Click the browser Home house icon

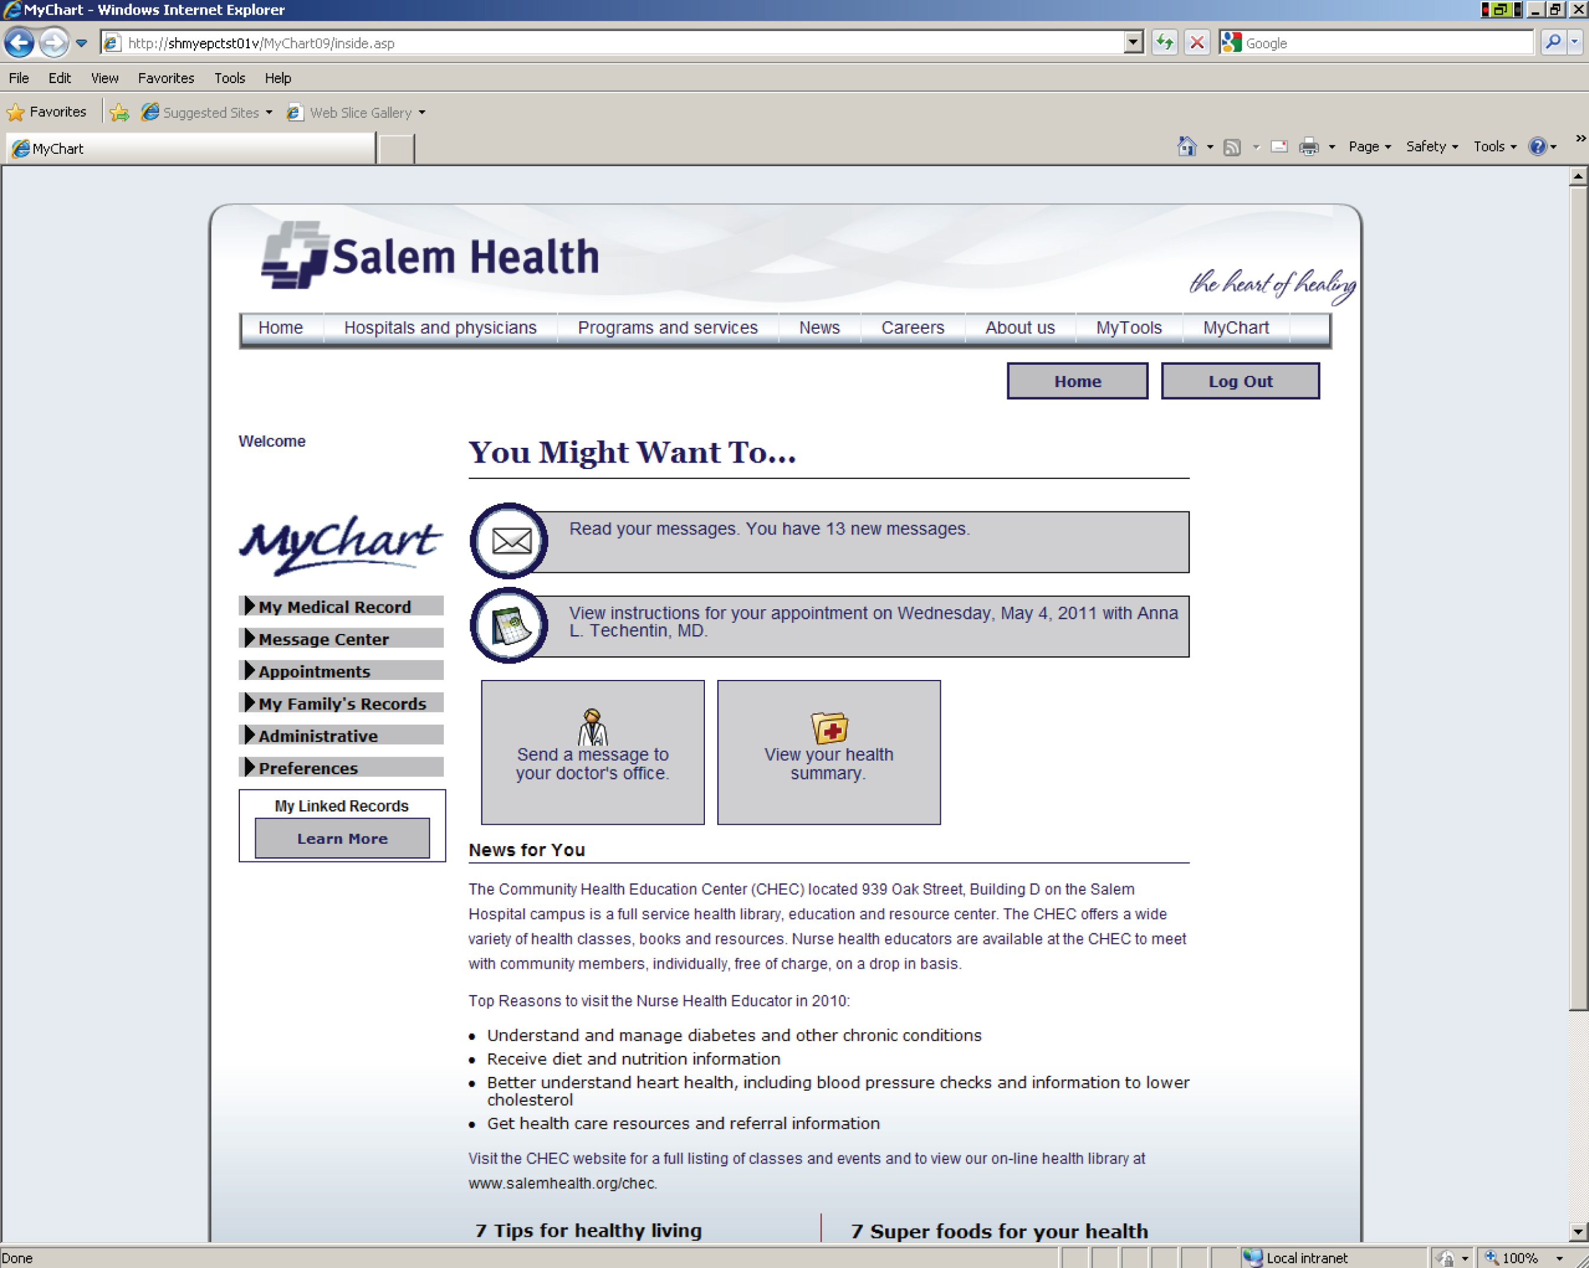1186,147
